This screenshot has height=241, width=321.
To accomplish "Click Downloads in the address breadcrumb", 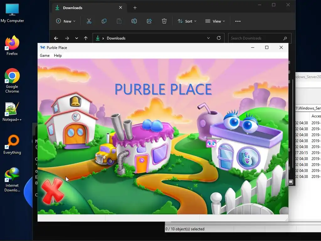I will pos(116,38).
